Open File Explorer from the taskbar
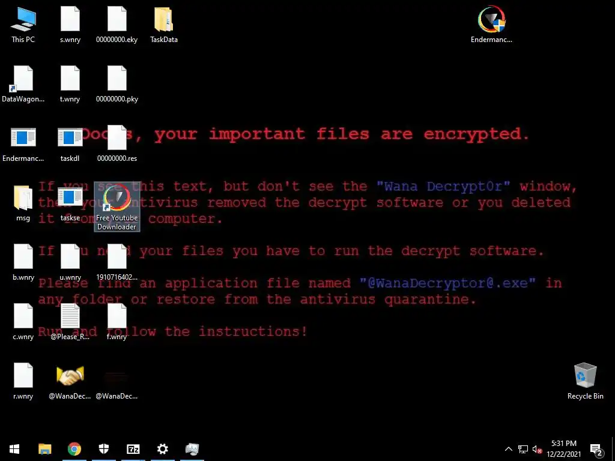 (44, 449)
